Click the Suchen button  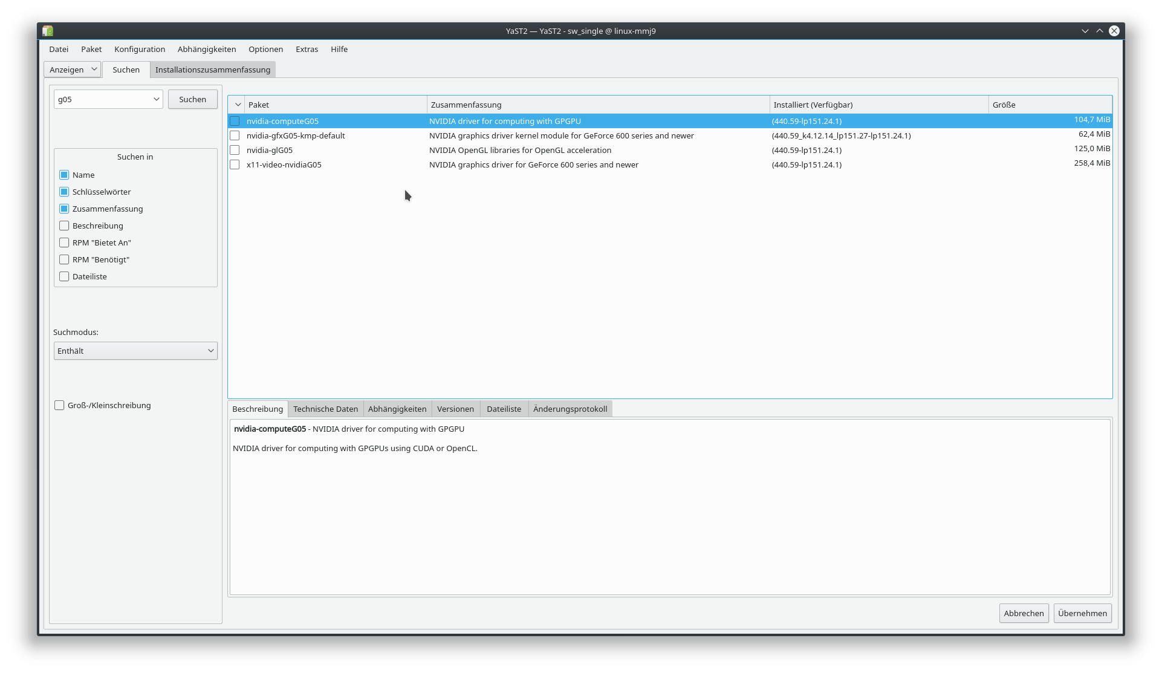coord(192,99)
